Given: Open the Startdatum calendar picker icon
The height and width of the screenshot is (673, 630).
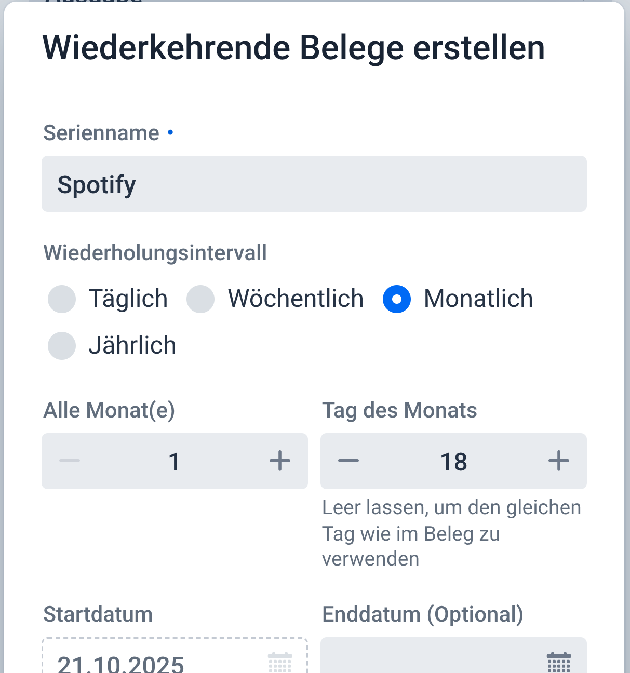Looking at the screenshot, I should click(x=280, y=663).
